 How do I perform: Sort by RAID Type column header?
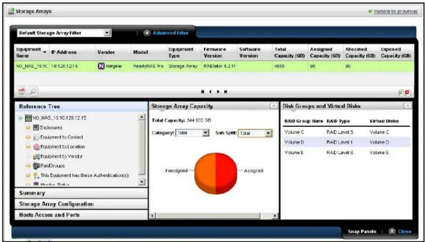pyautogui.click(x=338, y=121)
